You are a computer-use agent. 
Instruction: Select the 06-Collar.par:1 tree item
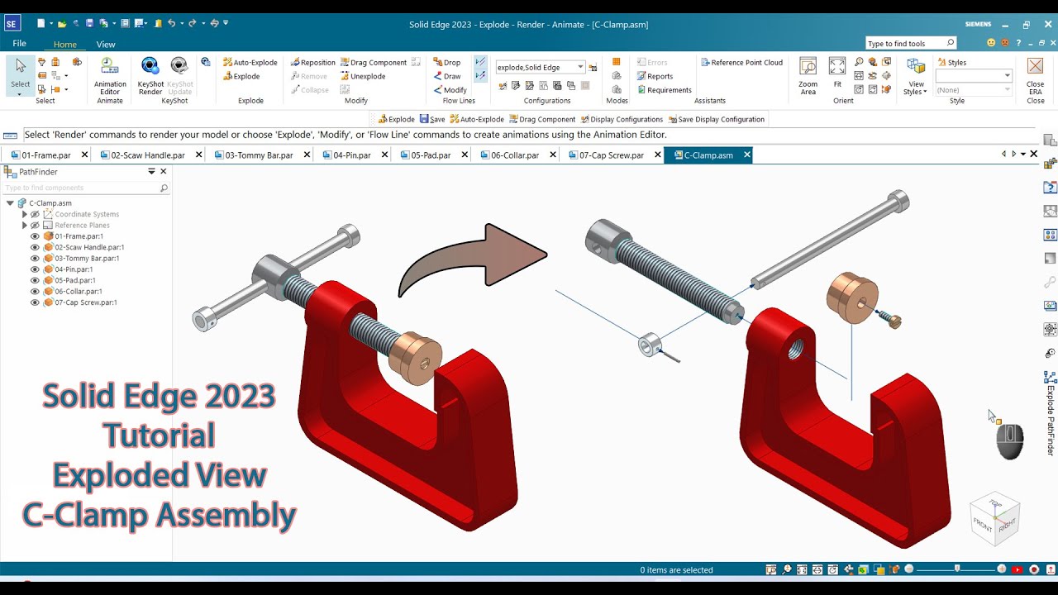pos(79,292)
